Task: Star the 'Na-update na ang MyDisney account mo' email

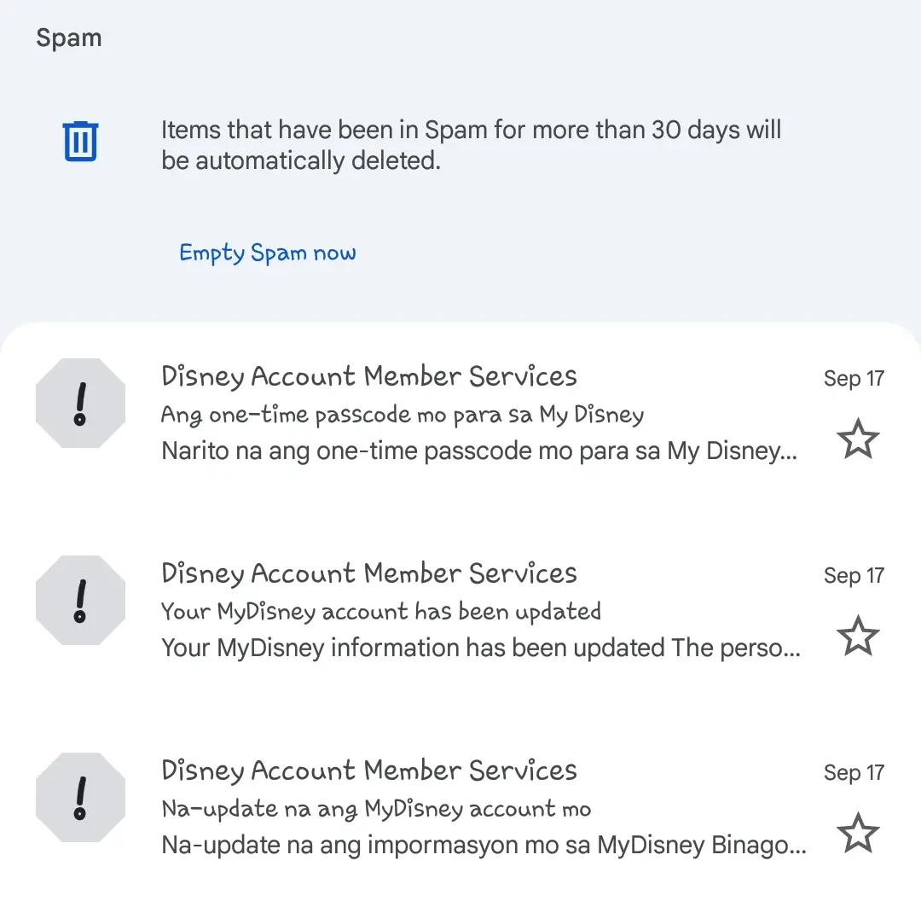Action: [858, 833]
